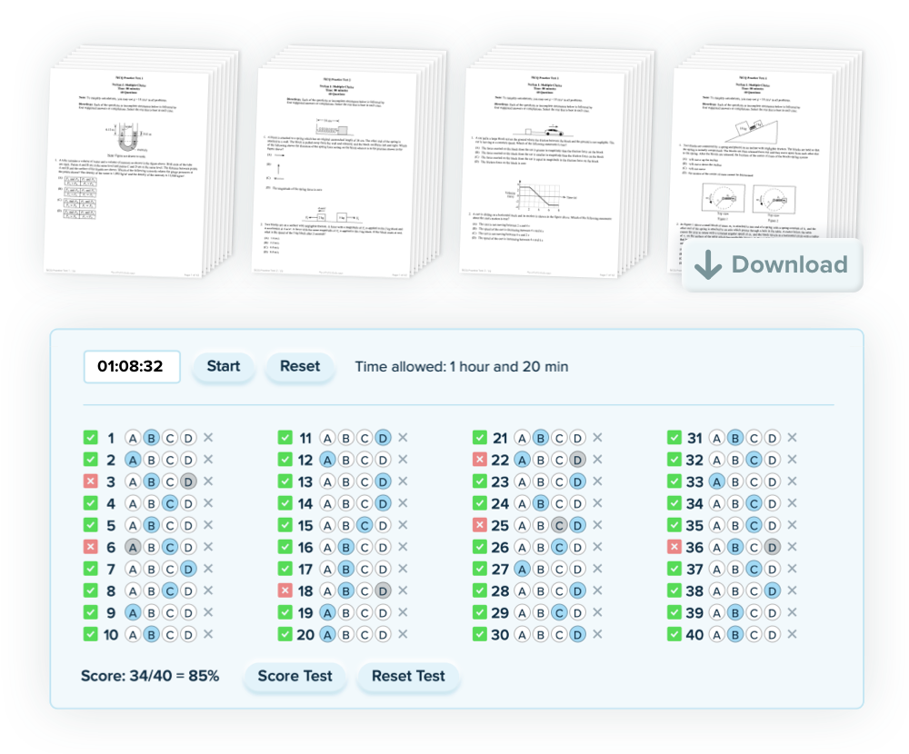Screen dimensions: 909x754
Task: Clear the answer on question 34
Action: point(792,503)
